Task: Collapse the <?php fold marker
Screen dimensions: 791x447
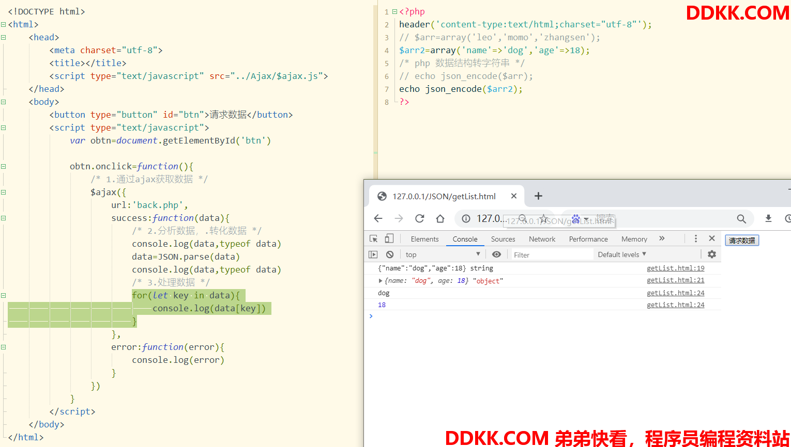Action: pos(394,11)
